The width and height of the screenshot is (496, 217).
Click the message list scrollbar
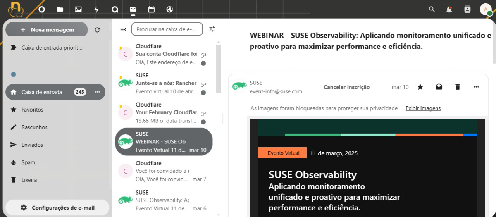point(219,69)
